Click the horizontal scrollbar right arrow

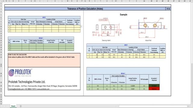coord(190,106)
